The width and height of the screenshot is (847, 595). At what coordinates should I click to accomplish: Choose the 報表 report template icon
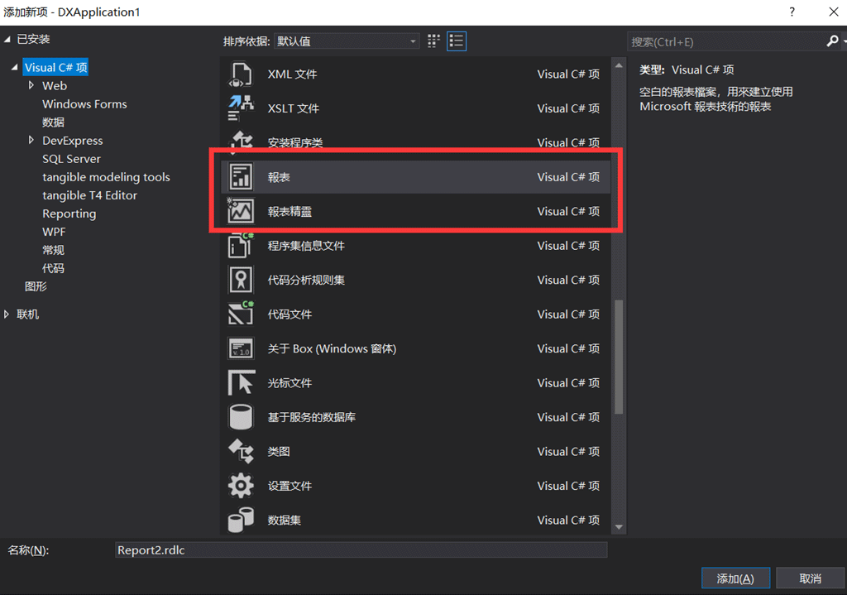click(x=241, y=177)
